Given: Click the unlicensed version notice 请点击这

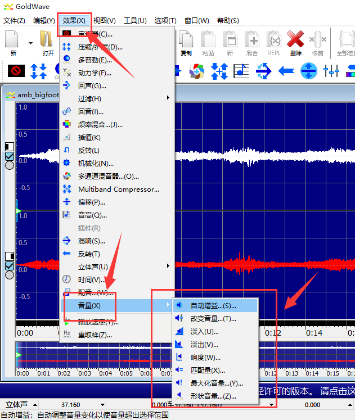Looking at the screenshot, I should [x=338, y=391].
